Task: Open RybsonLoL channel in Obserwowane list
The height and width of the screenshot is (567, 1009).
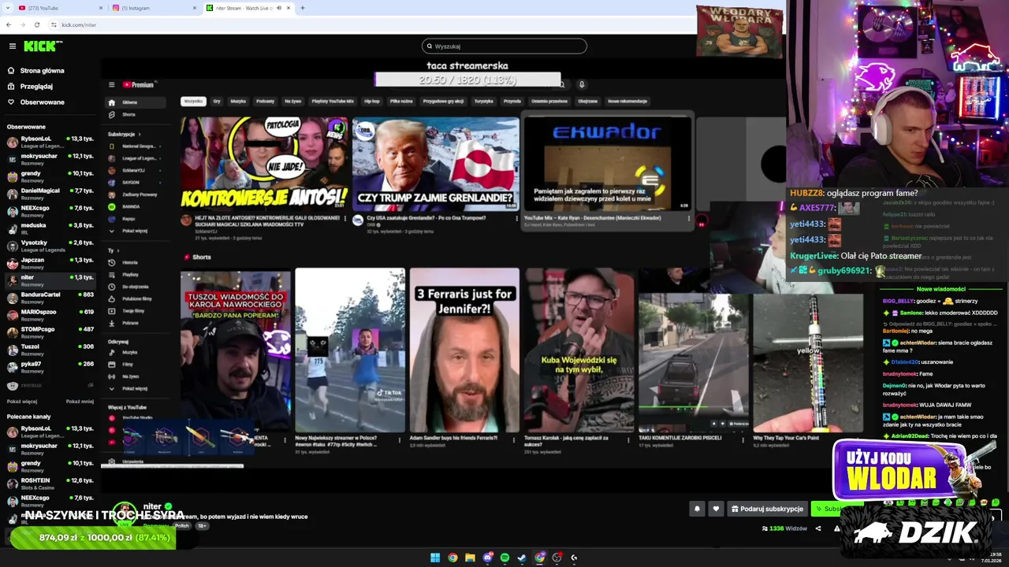Action: [x=50, y=142]
